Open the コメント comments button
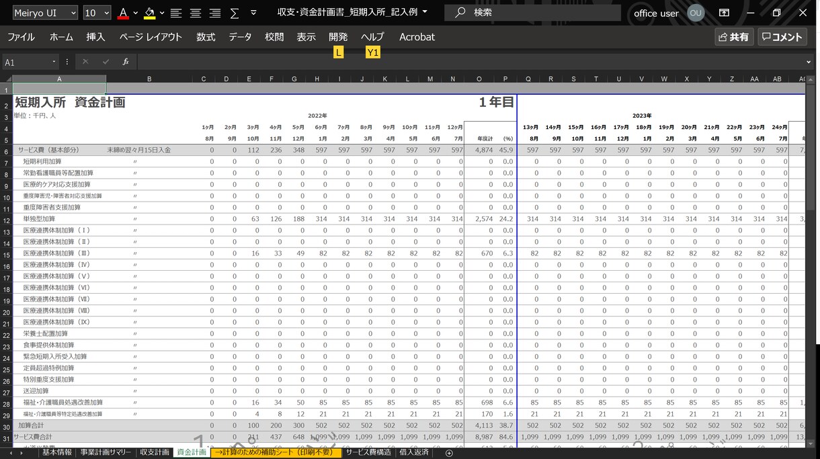820x459 pixels. [782, 37]
